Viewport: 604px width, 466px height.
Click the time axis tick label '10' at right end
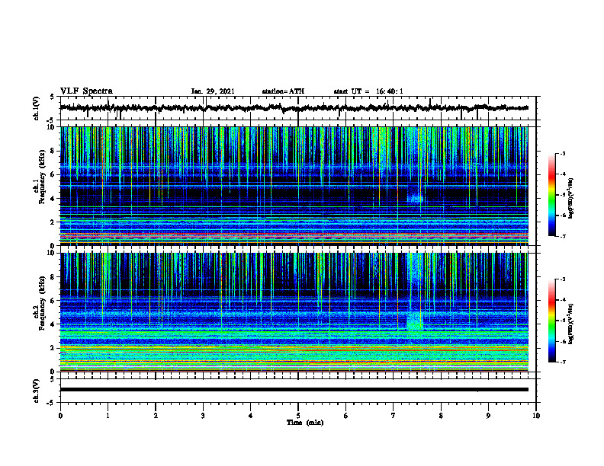536,416
